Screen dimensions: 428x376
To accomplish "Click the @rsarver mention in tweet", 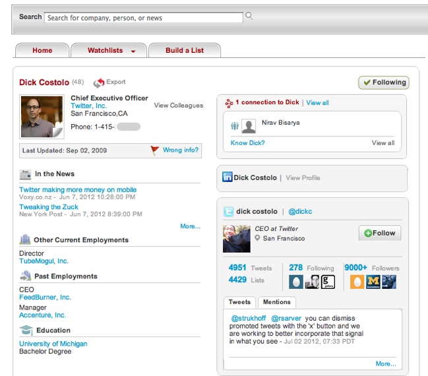I will pyautogui.click(x=286, y=318).
